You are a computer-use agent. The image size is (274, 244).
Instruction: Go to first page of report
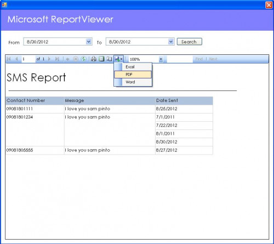pyautogui.click(x=9, y=59)
